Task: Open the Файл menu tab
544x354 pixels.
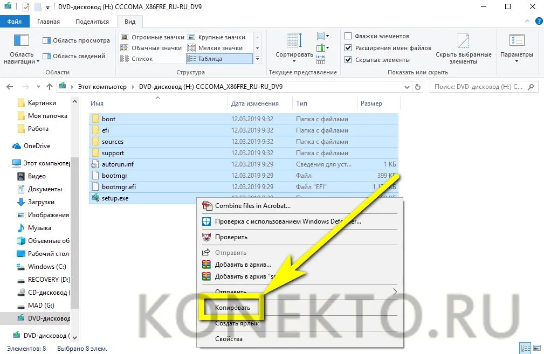Action: click(x=15, y=22)
